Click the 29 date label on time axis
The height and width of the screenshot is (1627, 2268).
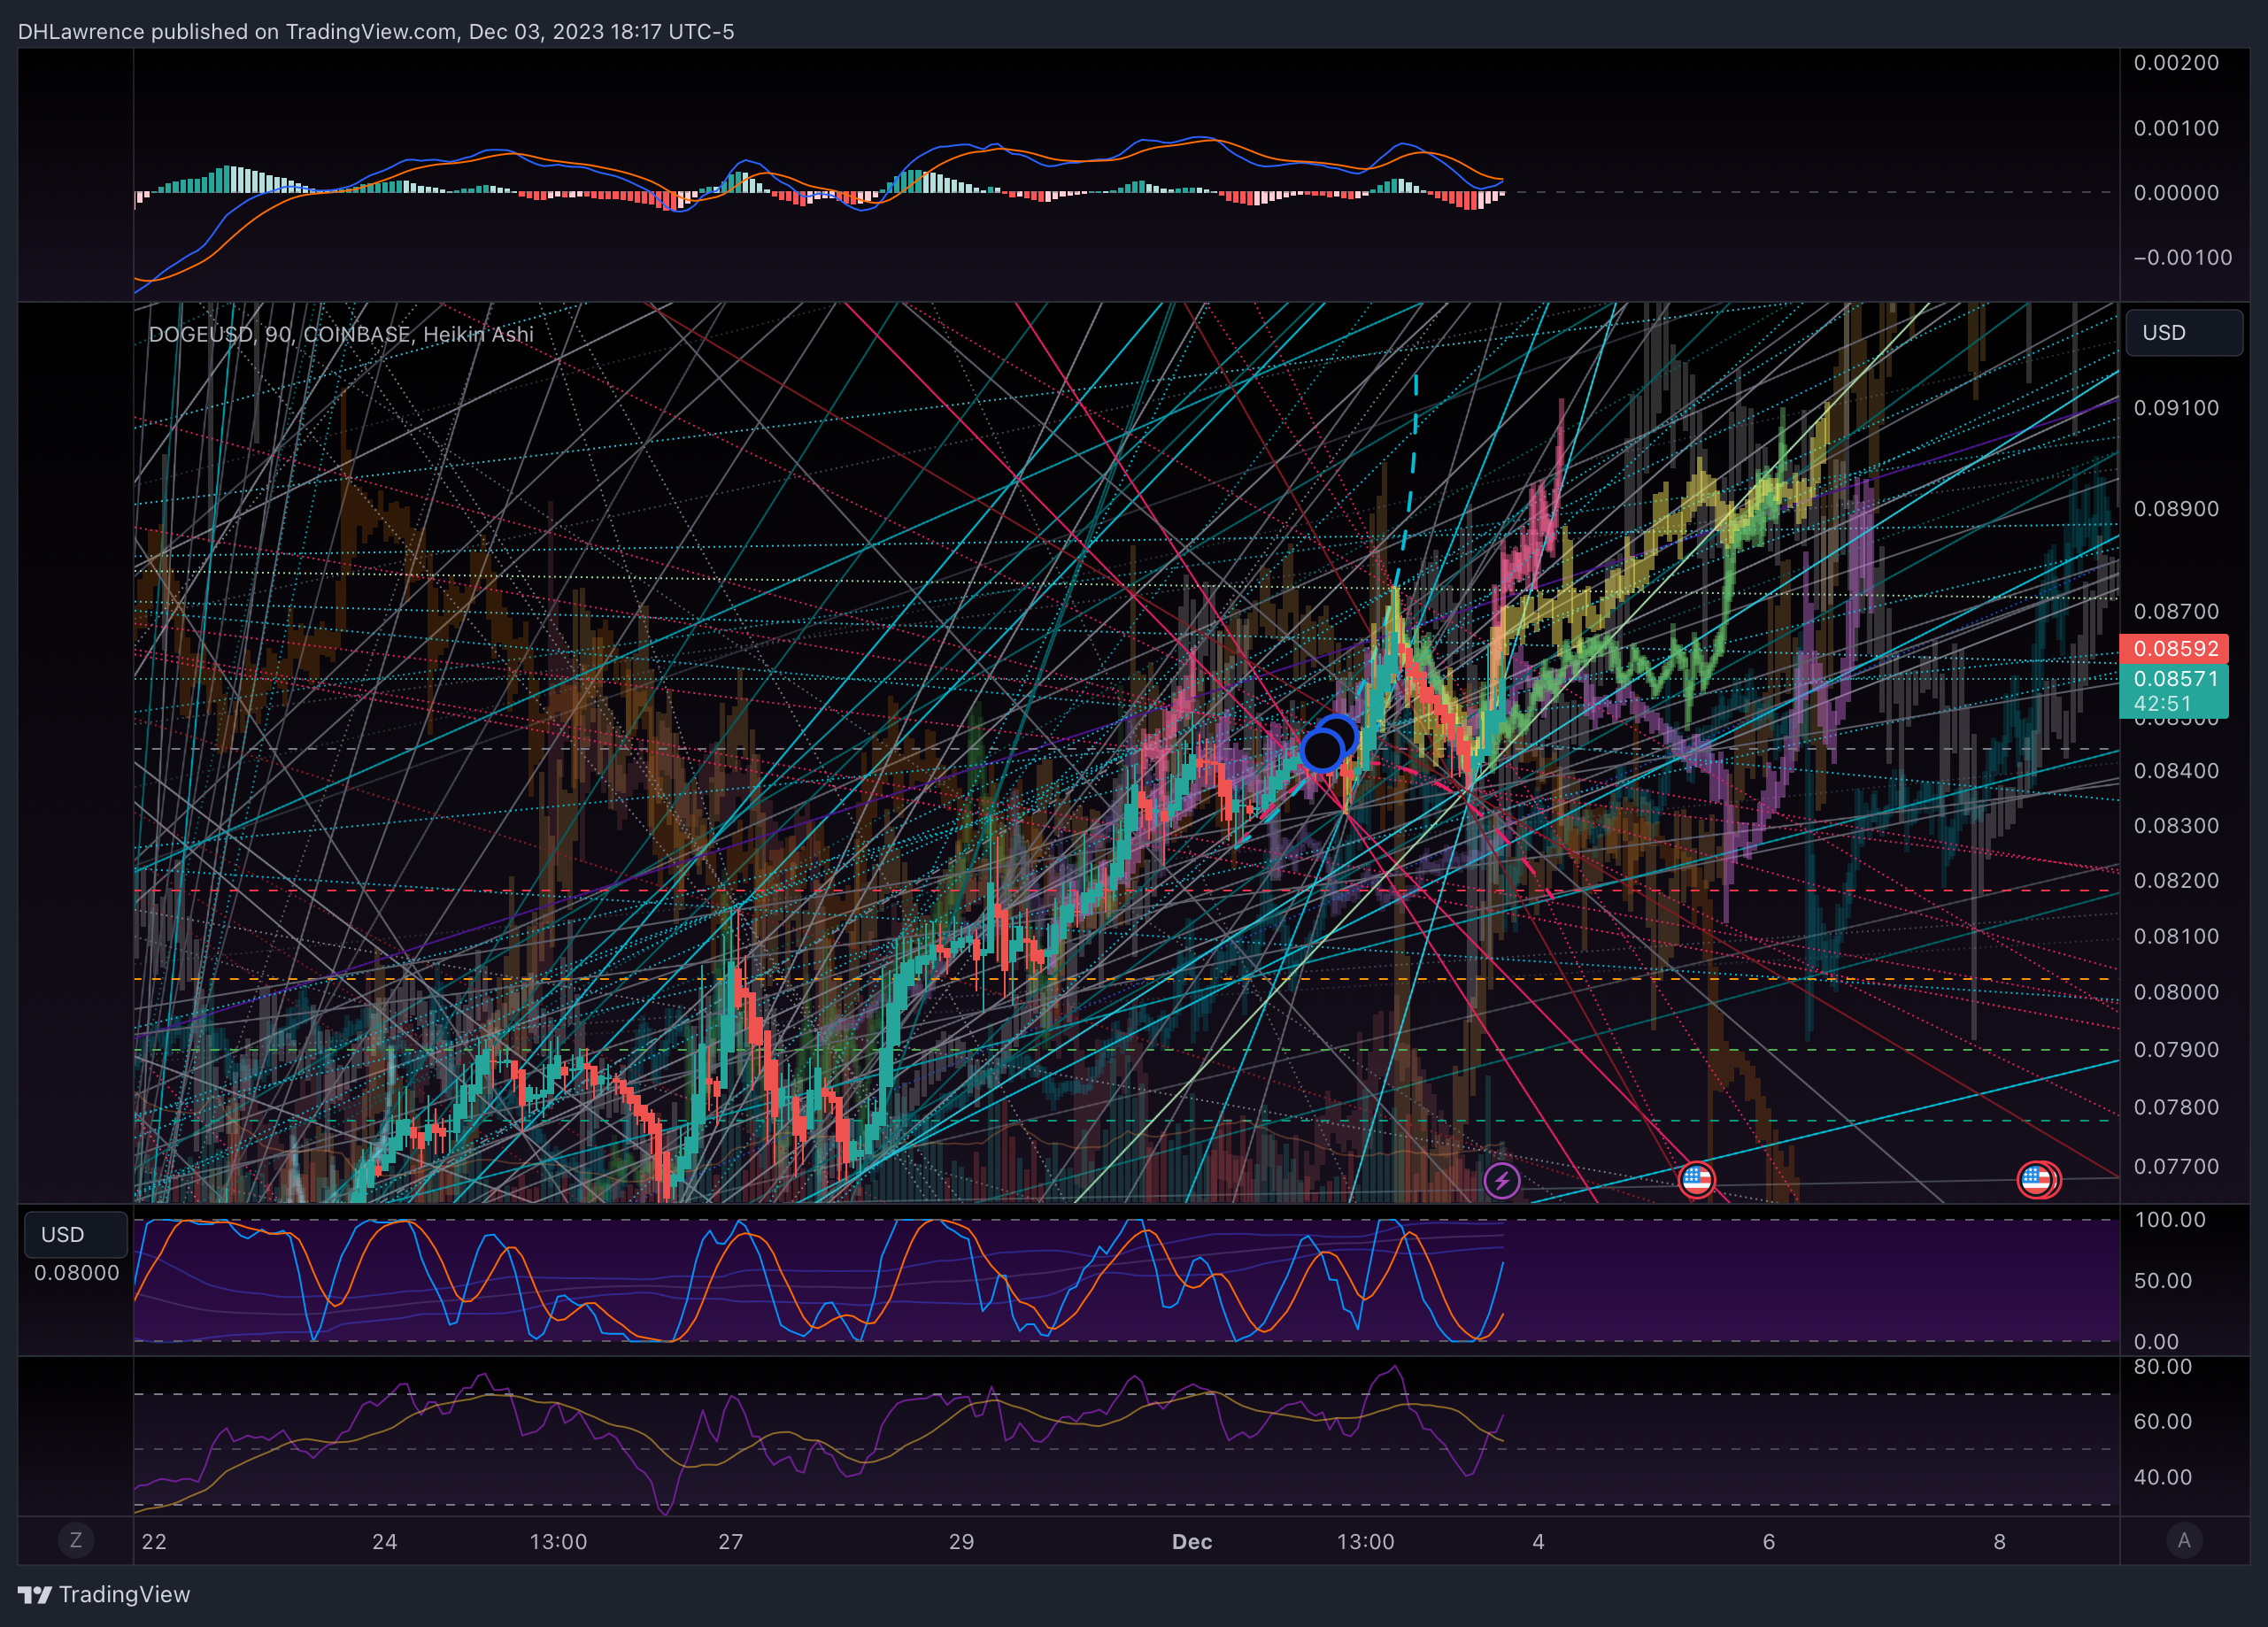click(x=962, y=1541)
